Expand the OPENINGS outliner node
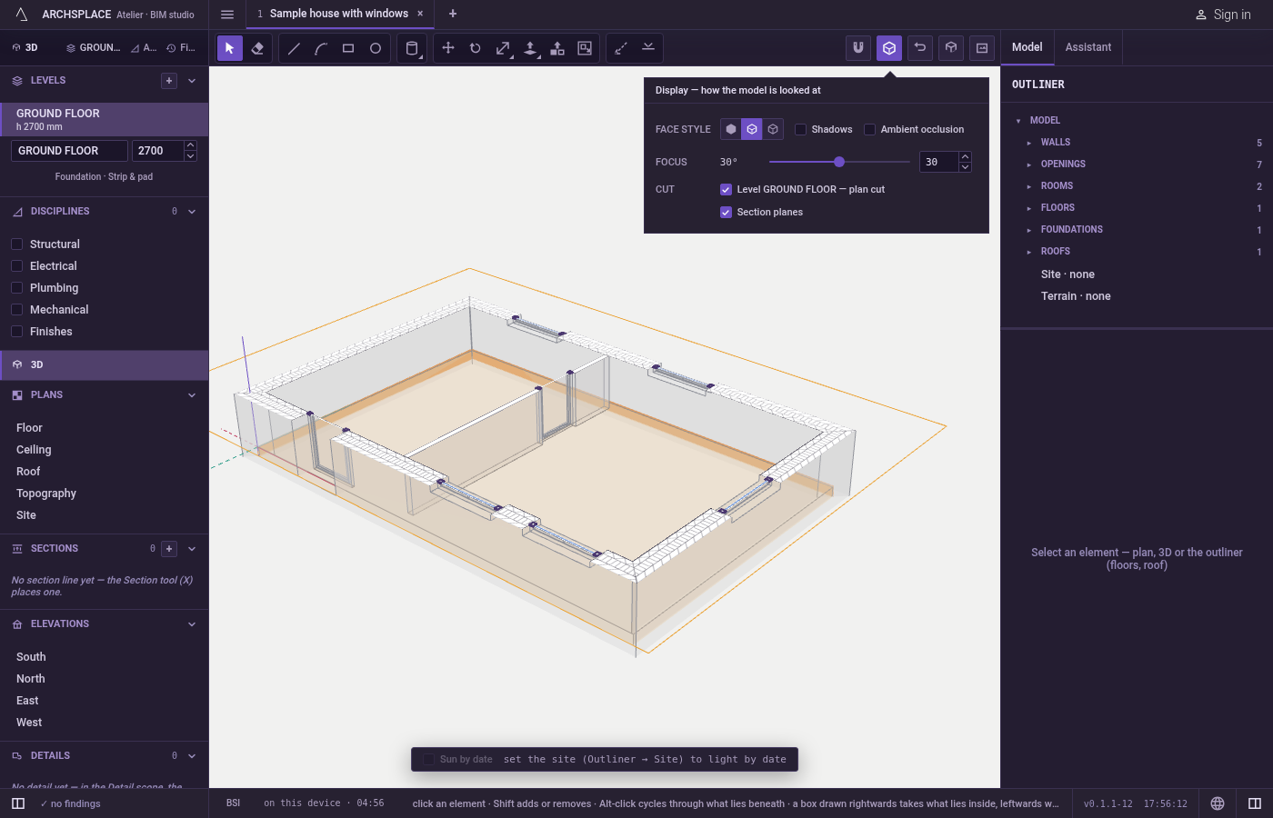The image size is (1273, 818). pos(1029,165)
